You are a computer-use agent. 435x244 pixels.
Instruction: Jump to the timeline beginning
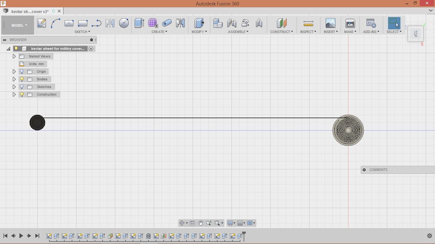pos(5,236)
